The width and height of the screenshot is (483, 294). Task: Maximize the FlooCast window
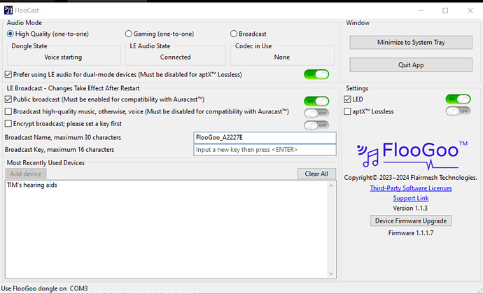click(445, 10)
